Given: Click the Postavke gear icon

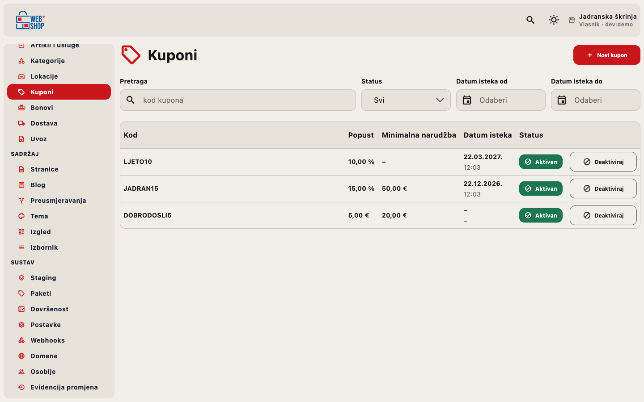Looking at the screenshot, I should click(x=21, y=325).
